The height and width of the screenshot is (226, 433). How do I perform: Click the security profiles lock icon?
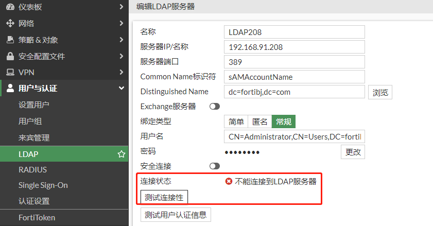pyautogui.click(x=10, y=56)
